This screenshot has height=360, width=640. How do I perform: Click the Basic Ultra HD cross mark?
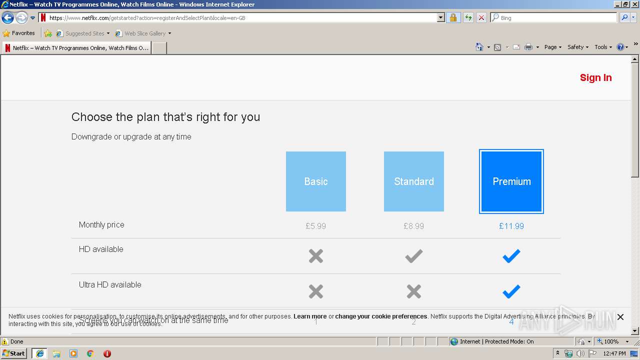tap(316, 291)
